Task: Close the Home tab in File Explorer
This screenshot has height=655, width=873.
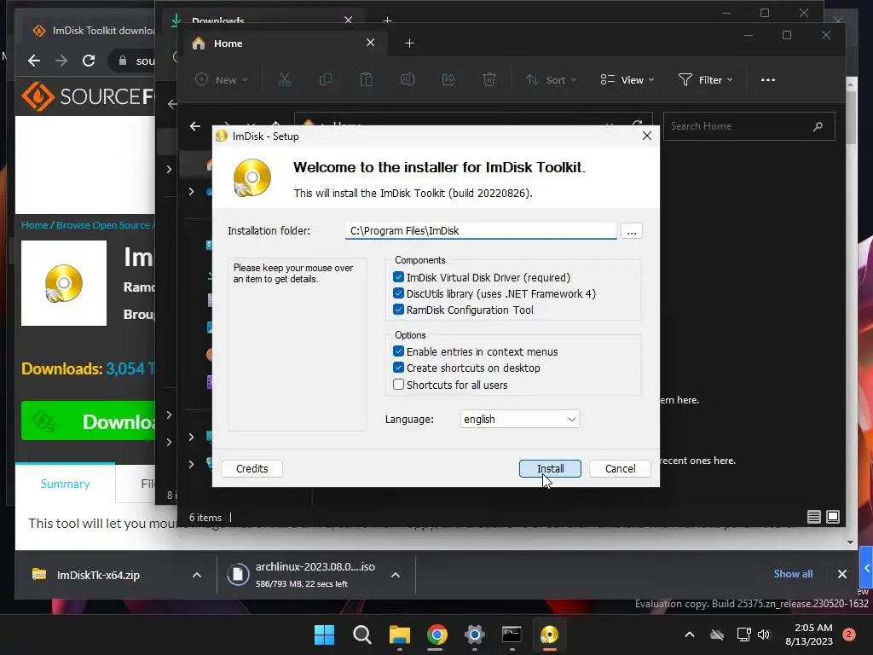Action: click(x=370, y=43)
